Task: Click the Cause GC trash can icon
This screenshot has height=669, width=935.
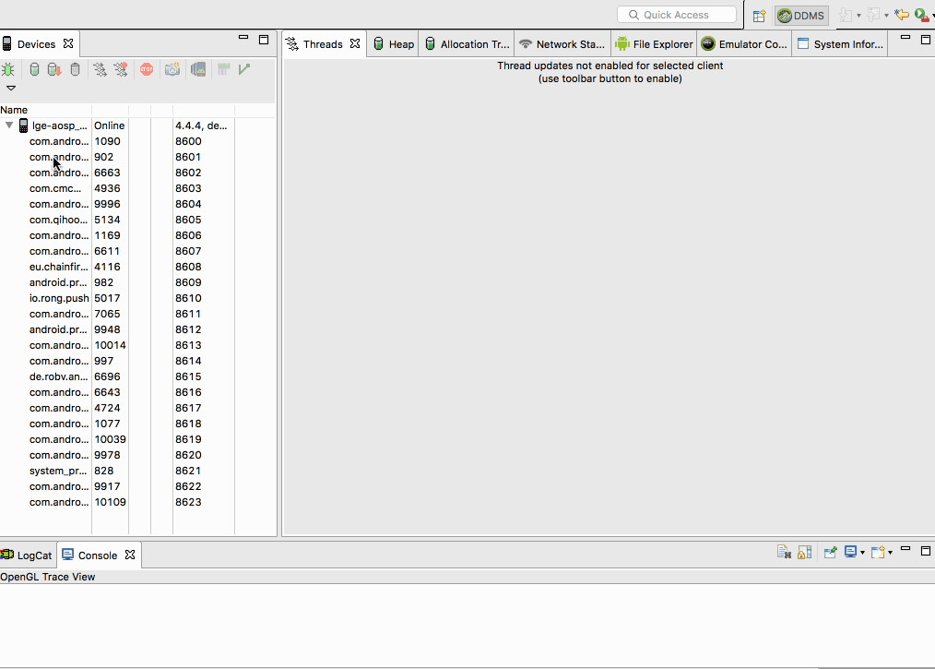Action: click(75, 69)
